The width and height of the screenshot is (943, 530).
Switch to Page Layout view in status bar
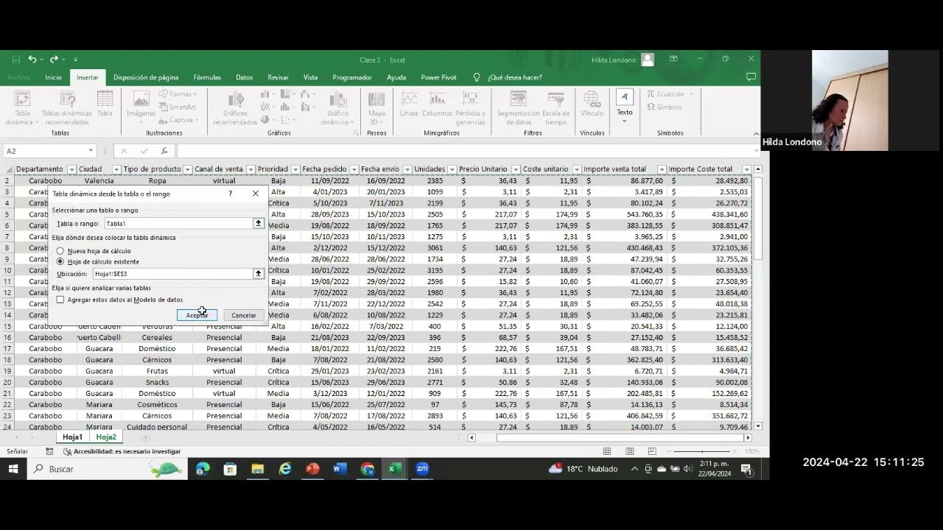pyautogui.click(x=629, y=451)
